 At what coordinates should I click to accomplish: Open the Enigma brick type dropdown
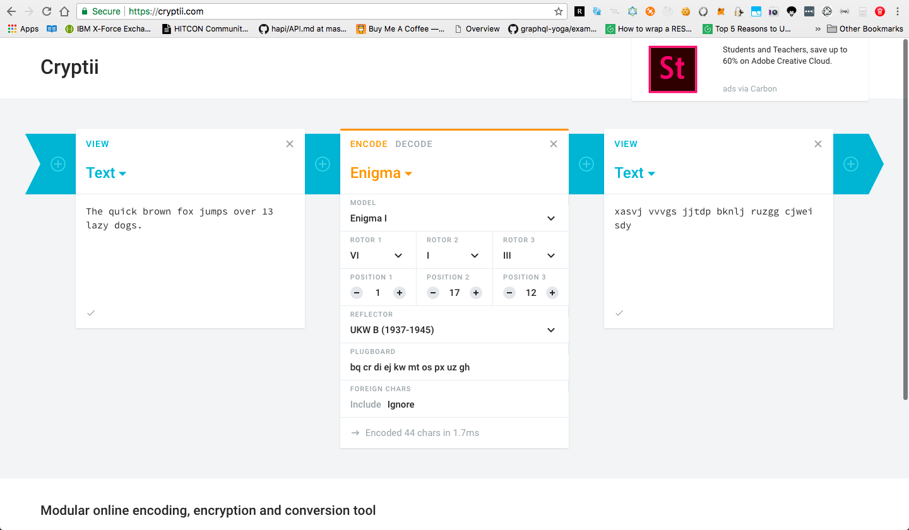point(381,173)
